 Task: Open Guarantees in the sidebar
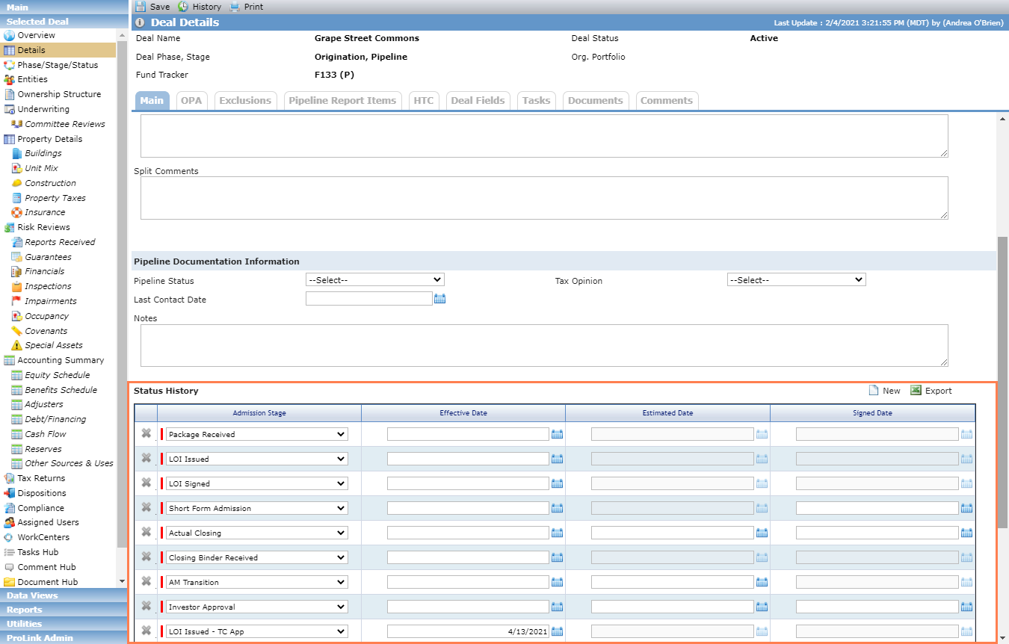[x=48, y=257]
